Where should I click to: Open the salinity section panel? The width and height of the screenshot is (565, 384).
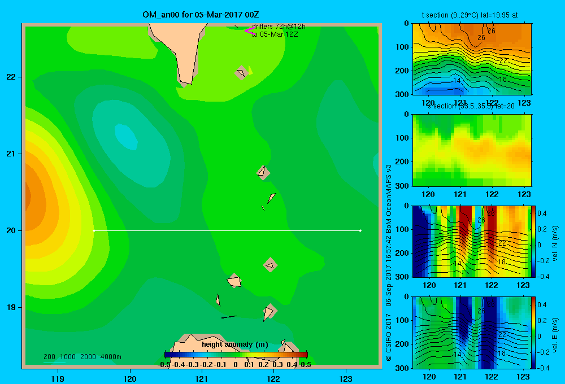click(x=472, y=150)
